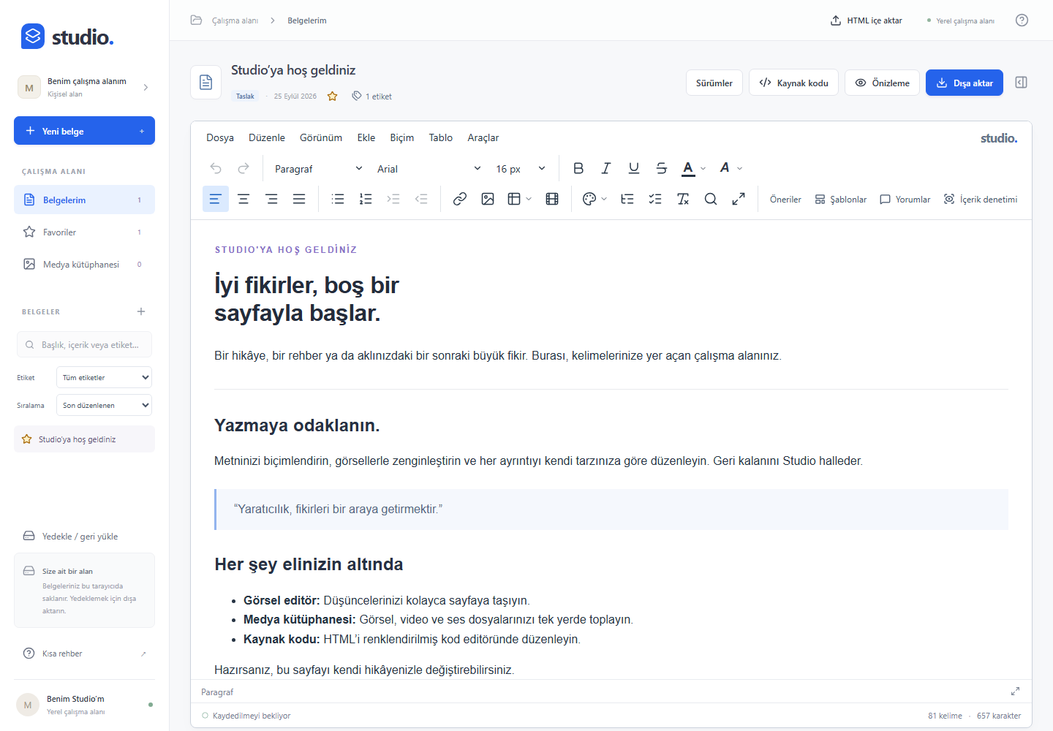1053x731 pixels.
Task: Open the Arial font dropdown
Action: pyautogui.click(x=429, y=169)
